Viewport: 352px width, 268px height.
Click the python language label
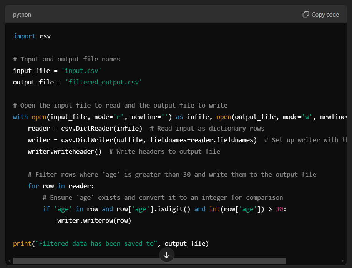point(22,14)
